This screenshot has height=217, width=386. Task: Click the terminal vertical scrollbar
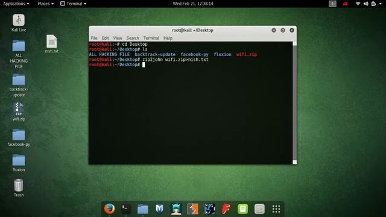click(295, 103)
